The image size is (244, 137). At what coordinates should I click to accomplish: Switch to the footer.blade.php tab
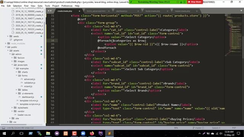coord(152,11)
